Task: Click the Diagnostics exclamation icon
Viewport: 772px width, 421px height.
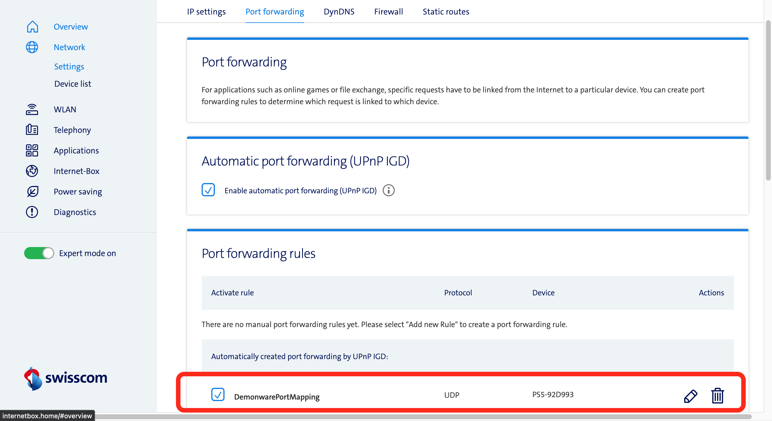Action: click(32, 212)
